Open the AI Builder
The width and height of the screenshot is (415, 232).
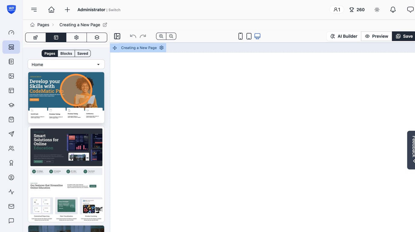(x=344, y=36)
